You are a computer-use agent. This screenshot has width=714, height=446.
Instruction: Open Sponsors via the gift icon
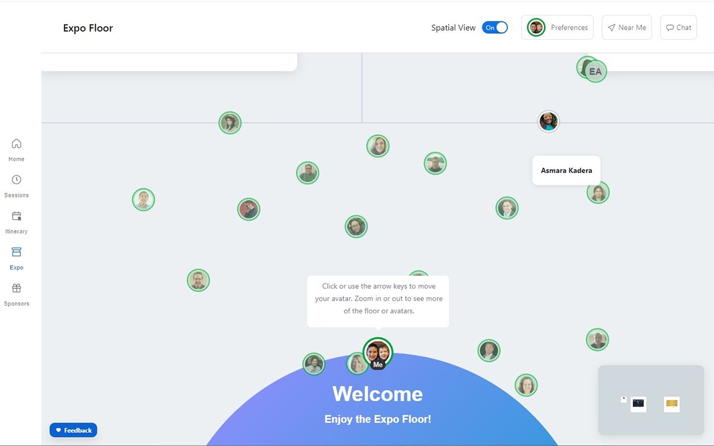coord(15,293)
